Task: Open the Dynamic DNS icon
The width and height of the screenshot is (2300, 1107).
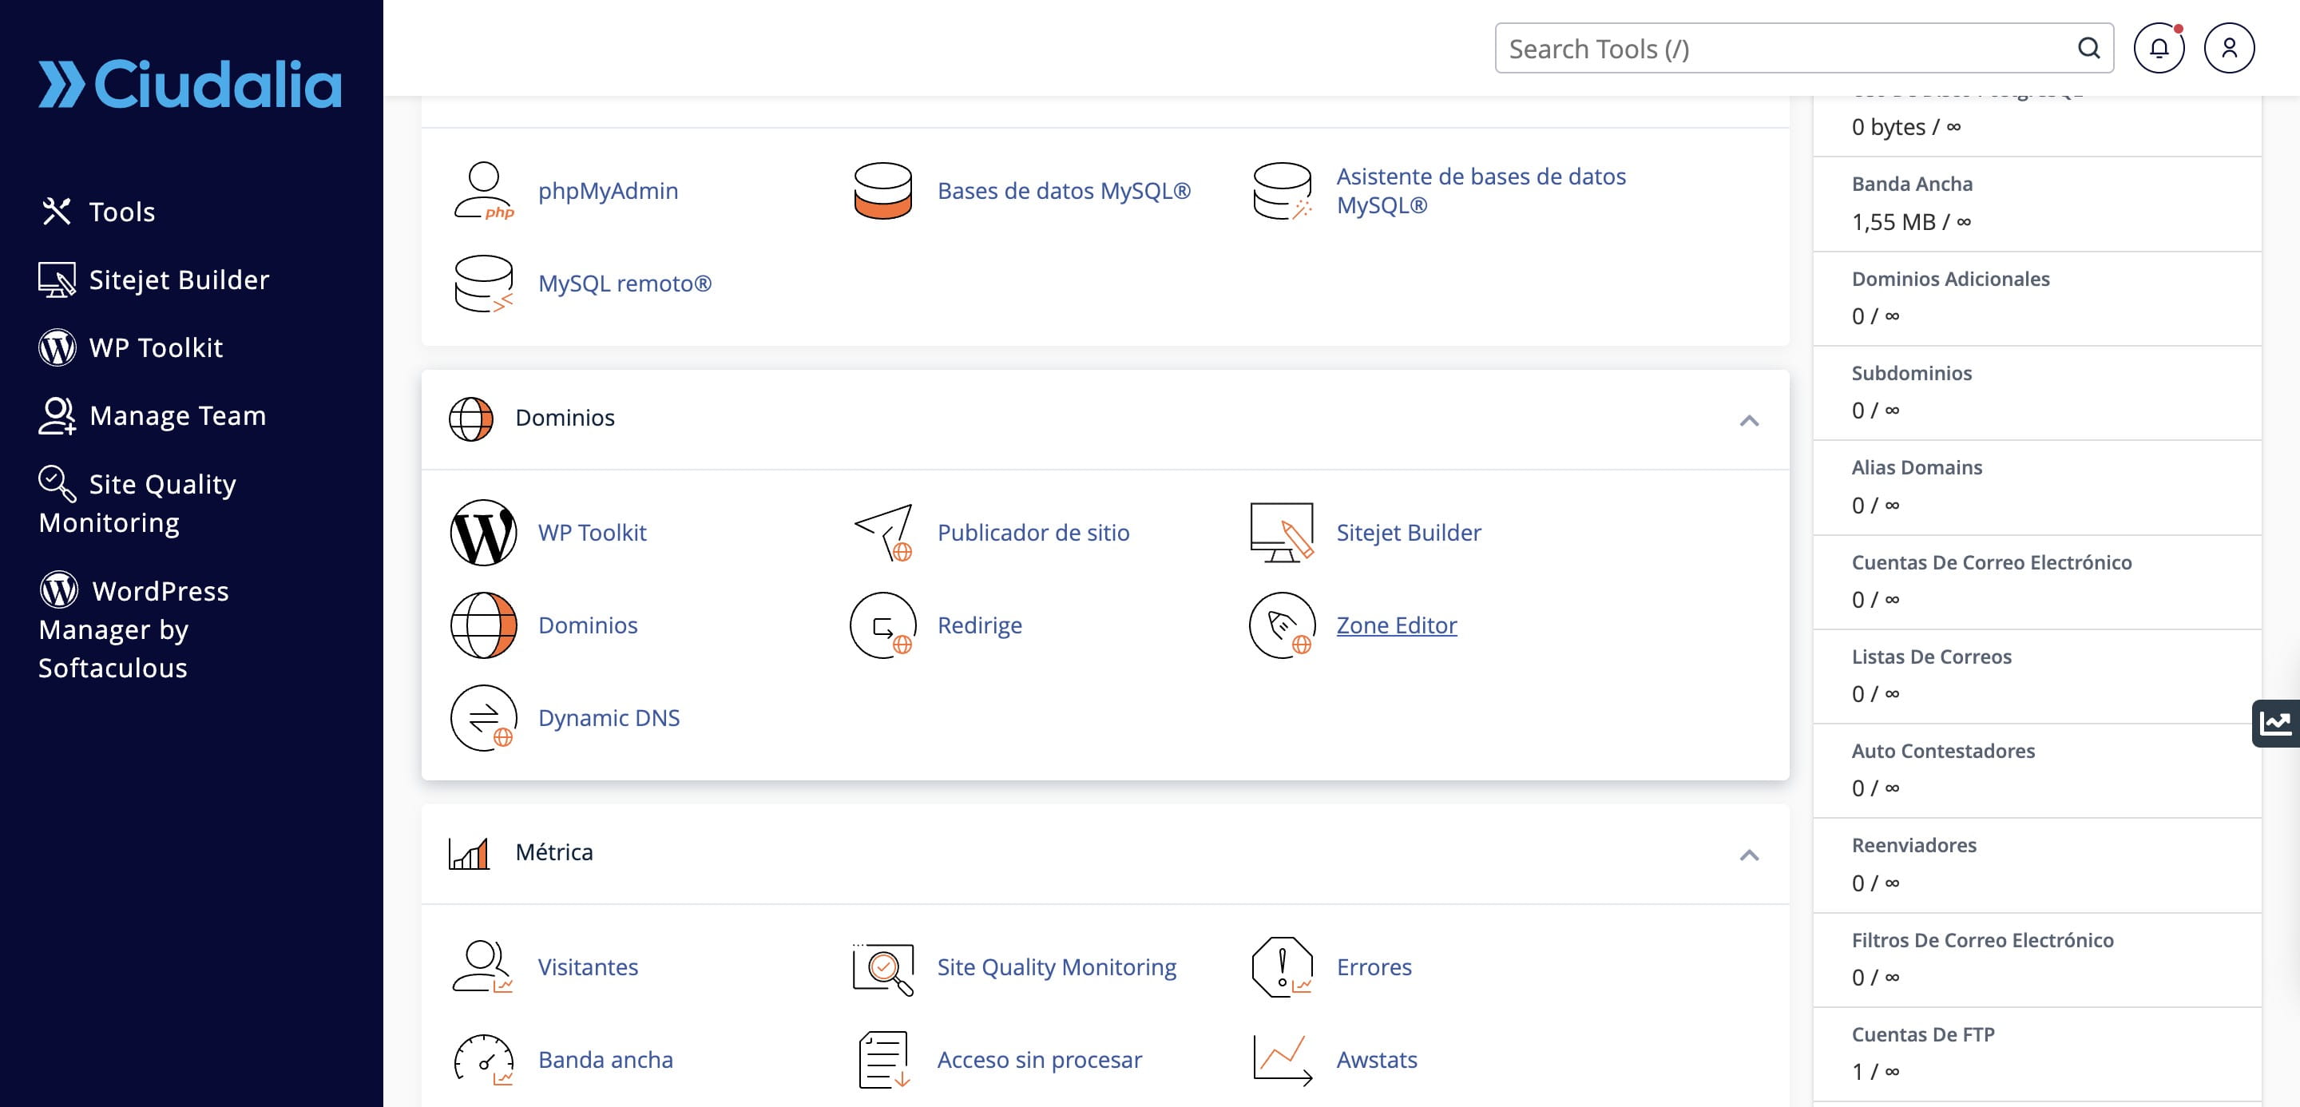Action: point(483,718)
